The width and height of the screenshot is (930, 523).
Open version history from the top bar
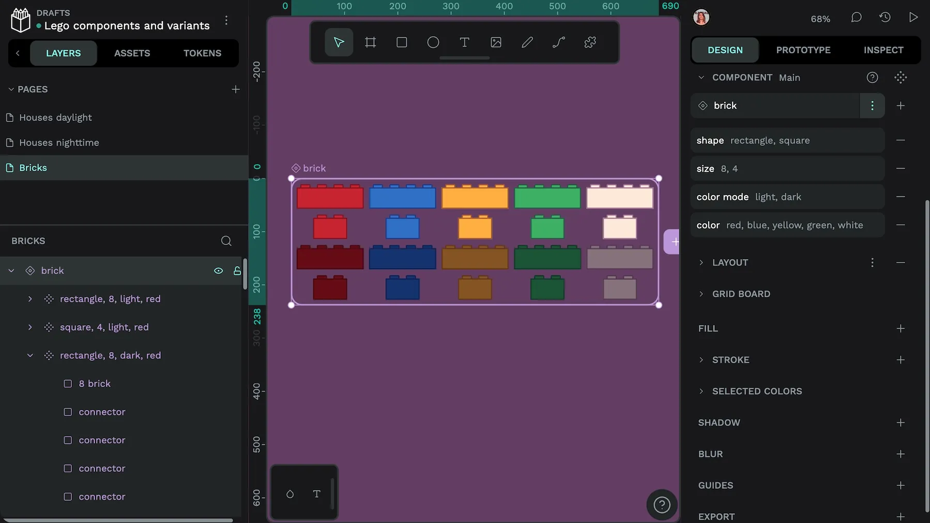coord(885,17)
